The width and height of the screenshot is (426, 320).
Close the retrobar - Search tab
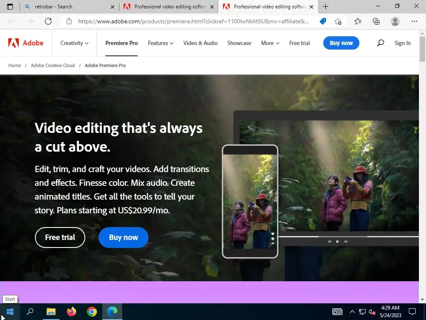(x=112, y=7)
